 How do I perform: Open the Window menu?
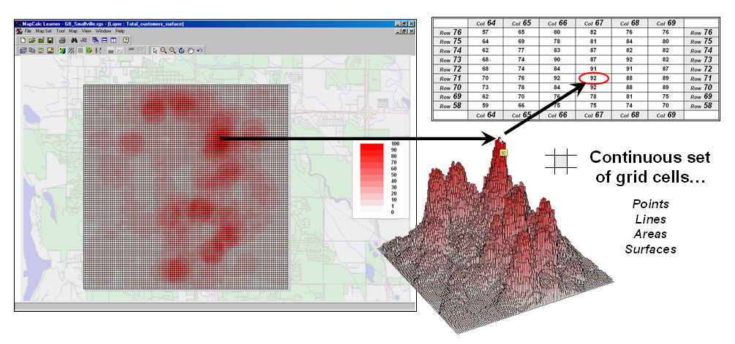coord(103,31)
